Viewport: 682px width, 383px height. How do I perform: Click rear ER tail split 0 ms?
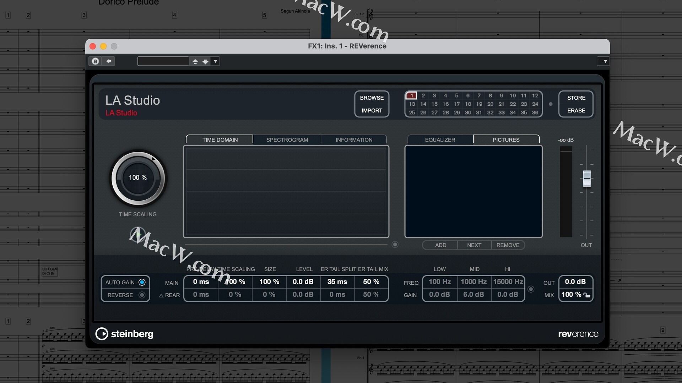(x=337, y=295)
